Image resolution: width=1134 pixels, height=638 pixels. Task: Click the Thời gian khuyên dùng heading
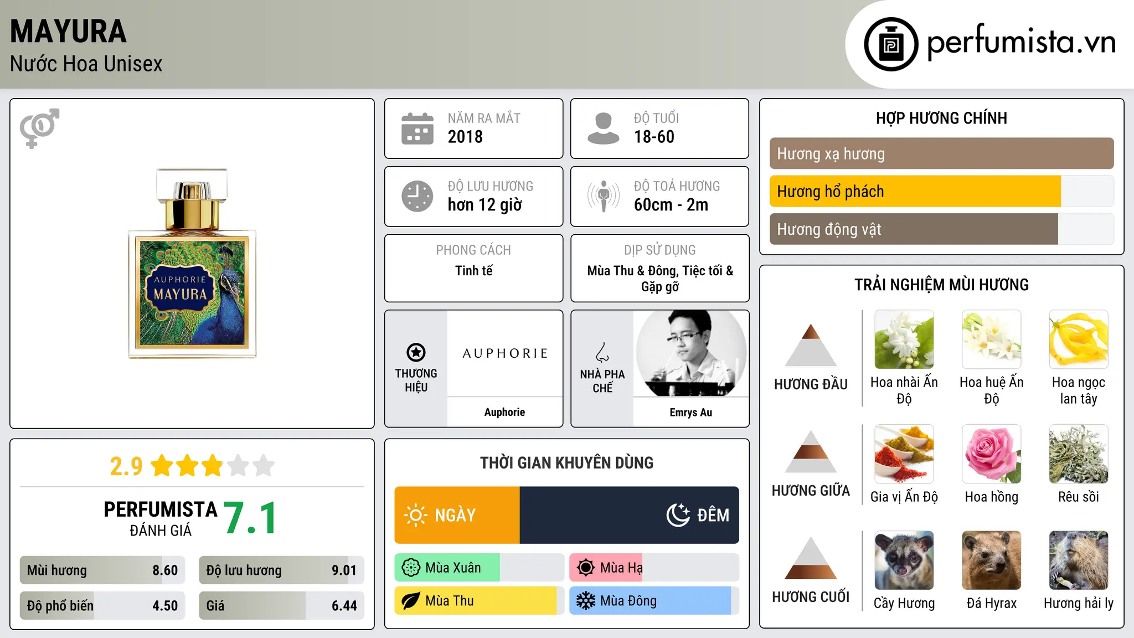pyautogui.click(x=566, y=462)
